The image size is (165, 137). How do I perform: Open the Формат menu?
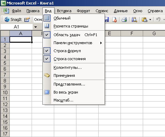[x=83, y=11]
